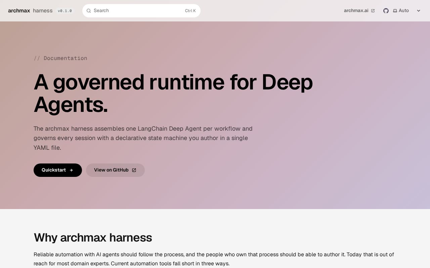Click the "A governed runtime for Deep Agents." headline
This screenshot has height=268, width=430.
(x=173, y=93)
